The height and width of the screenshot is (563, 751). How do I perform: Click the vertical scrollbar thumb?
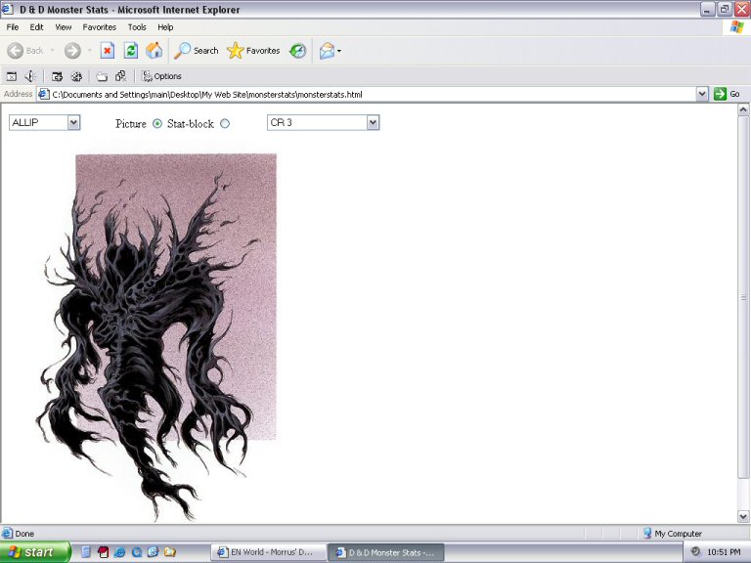[x=743, y=297]
